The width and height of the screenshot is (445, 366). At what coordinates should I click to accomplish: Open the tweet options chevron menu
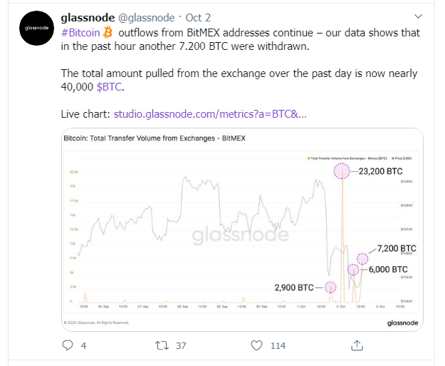417,16
